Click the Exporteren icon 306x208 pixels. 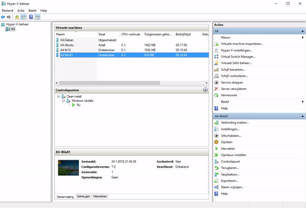[x=216, y=181]
